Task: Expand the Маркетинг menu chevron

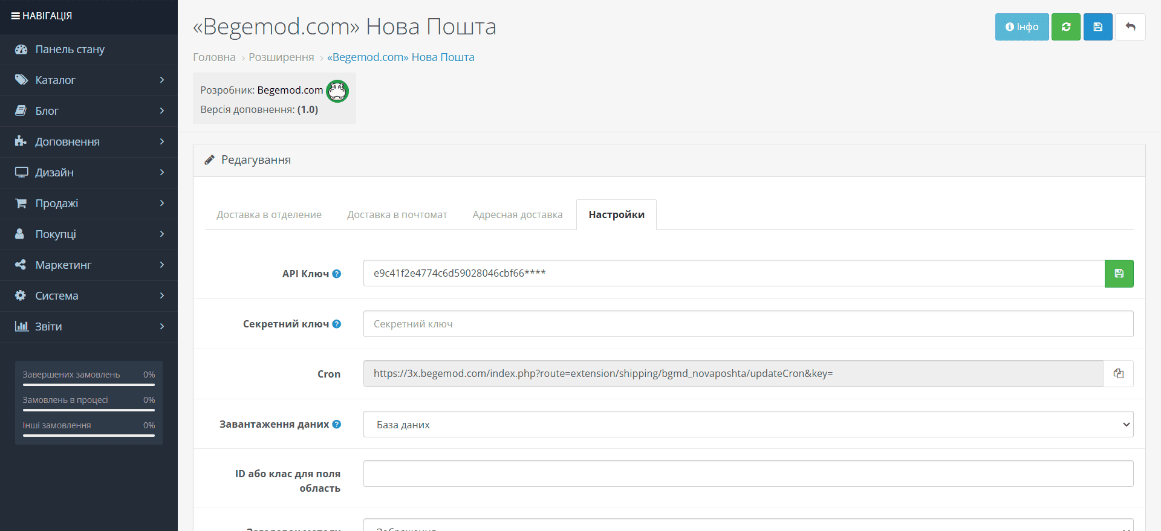Action: (x=162, y=265)
